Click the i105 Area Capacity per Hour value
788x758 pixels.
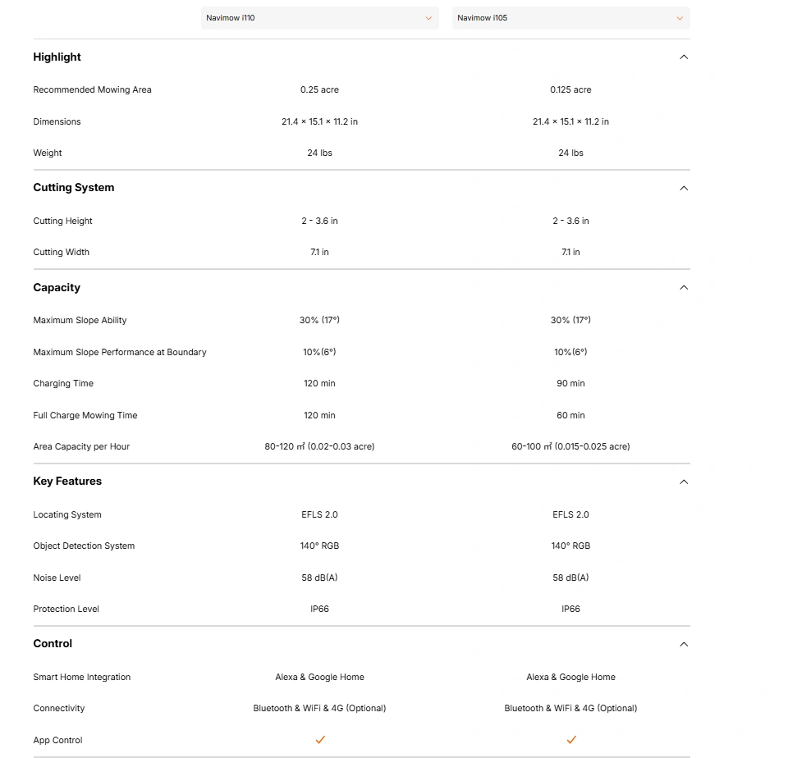[570, 446]
